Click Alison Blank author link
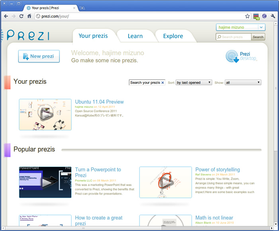279x231 pixels. point(203,223)
